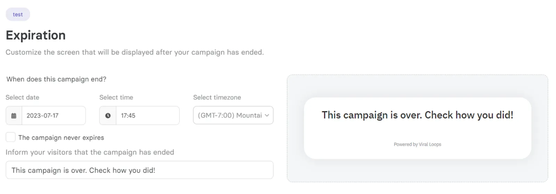Enable 'The campaign never expires' checkbox

coord(11,137)
